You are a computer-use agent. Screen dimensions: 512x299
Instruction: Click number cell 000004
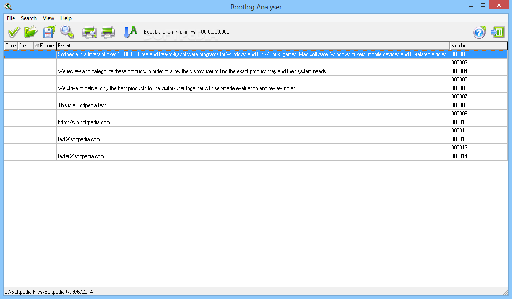pyautogui.click(x=478, y=71)
